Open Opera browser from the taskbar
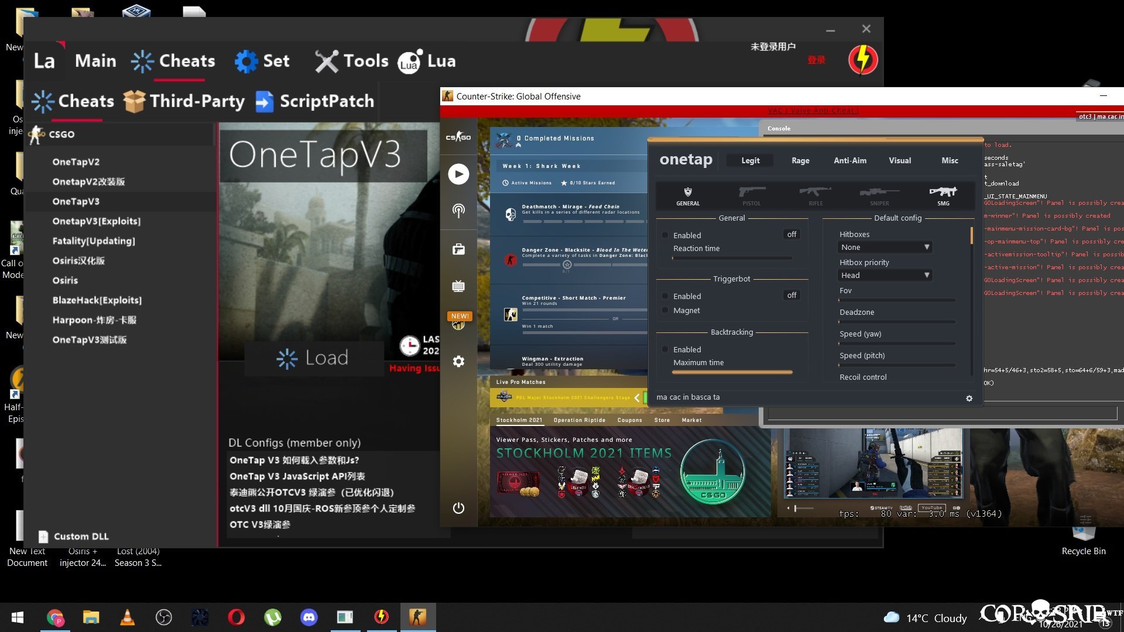The width and height of the screenshot is (1124, 632). click(237, 617)
